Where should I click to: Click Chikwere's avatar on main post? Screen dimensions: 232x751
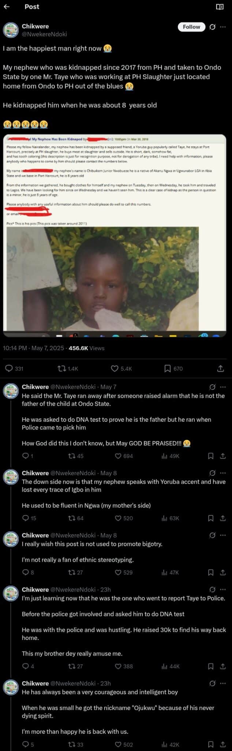coord(11,30)
